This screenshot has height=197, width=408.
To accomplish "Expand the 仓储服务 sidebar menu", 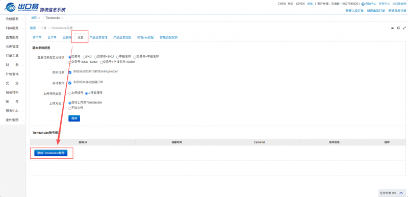I will [x=13, y=19].
